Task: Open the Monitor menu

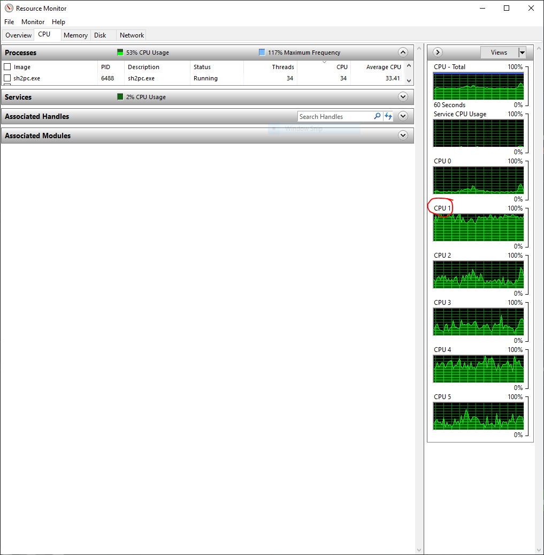Action: [x=33, y=22]
